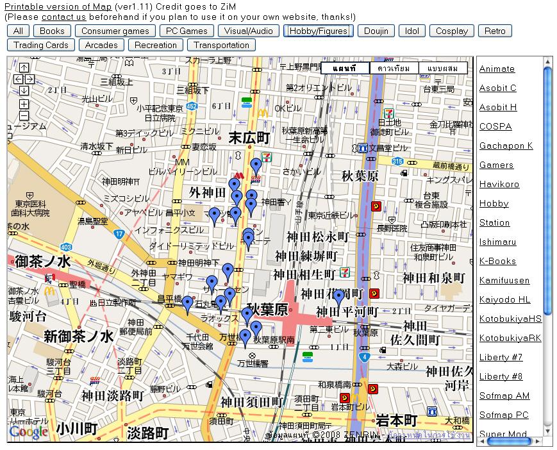The width and height of the screenshot is (557, 450).
Task: Follow the contact us link
Action: click(x=64, y=17)
